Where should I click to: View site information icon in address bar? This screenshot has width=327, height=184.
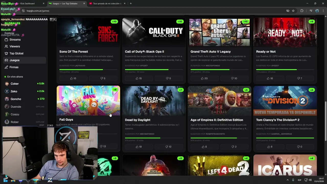[23, 11]
